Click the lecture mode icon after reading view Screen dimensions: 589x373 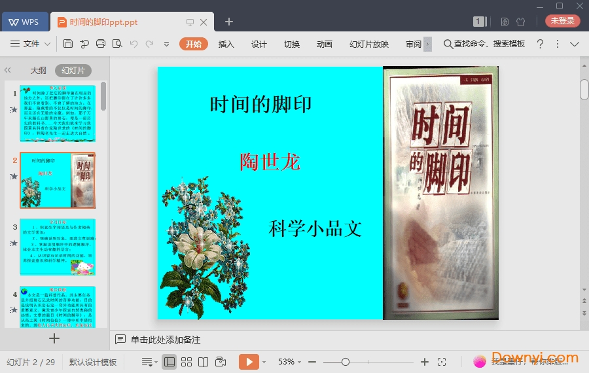coord(221,362)
